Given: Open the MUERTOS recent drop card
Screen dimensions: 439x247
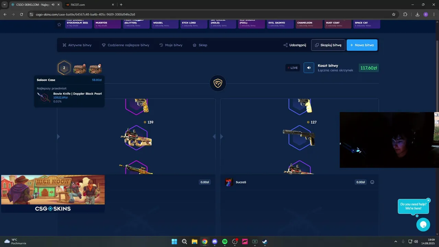Looking at the screenshot, I should 107,24.
